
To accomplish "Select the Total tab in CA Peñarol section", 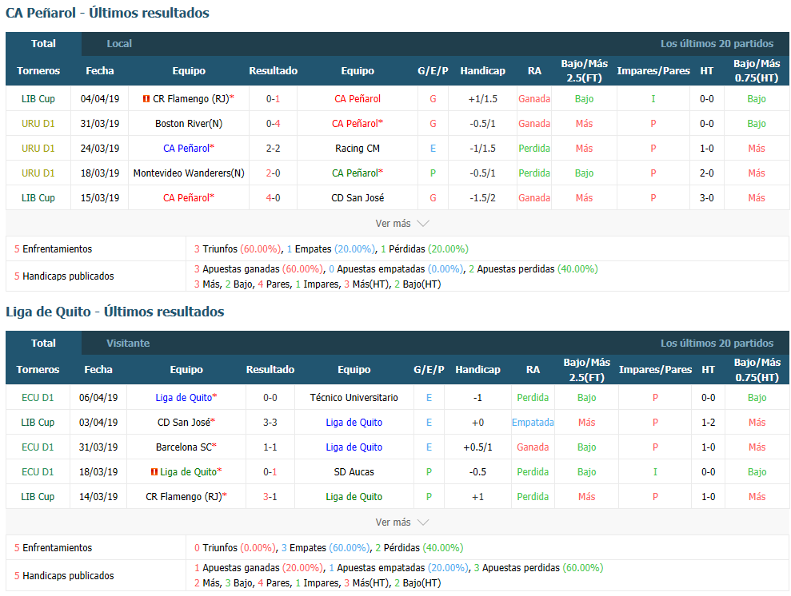I will (43, 44).
